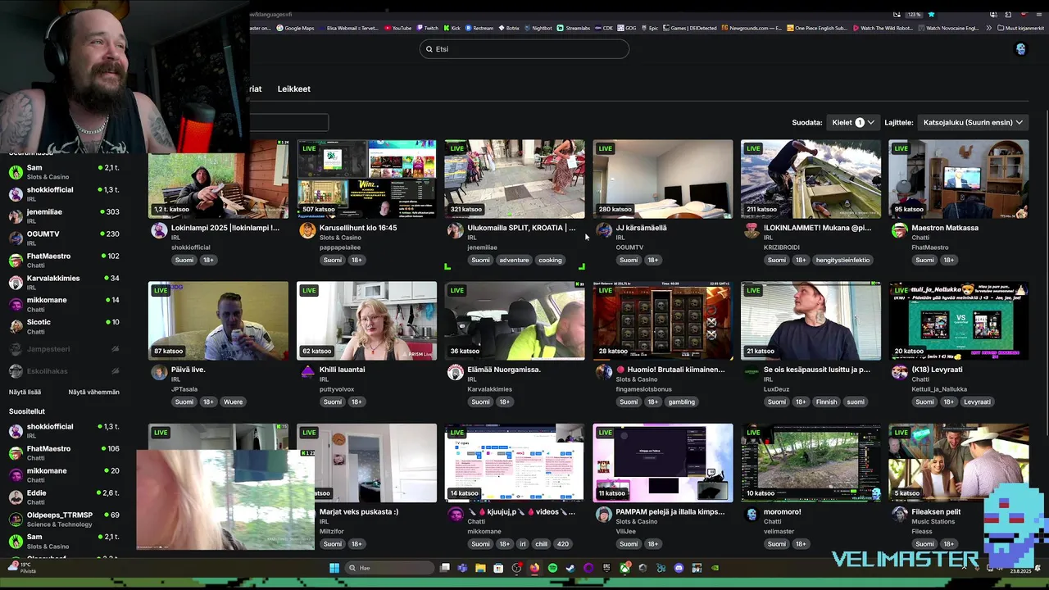Open Windows Start menu

(334, 568)
